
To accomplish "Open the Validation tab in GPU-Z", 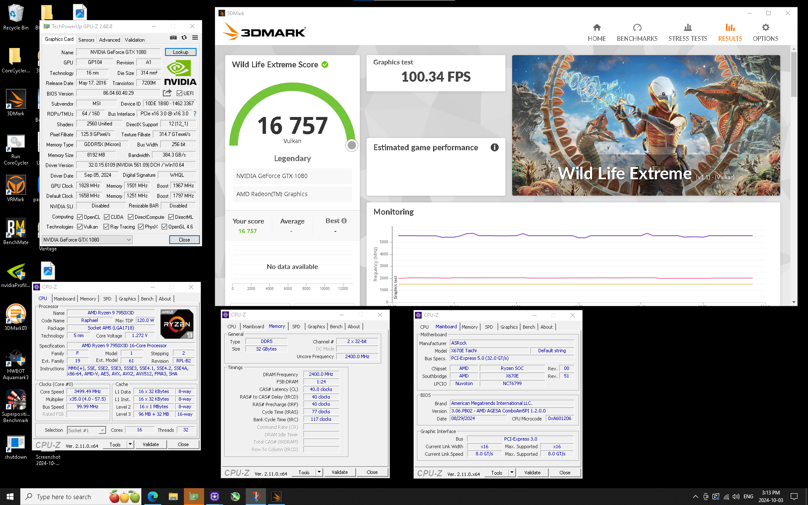I will [x=135, y=40].
